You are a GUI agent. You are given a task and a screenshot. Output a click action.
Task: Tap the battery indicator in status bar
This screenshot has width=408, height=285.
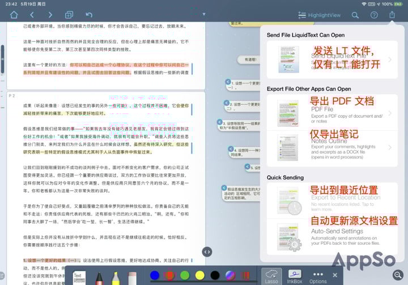coord(398,4)
